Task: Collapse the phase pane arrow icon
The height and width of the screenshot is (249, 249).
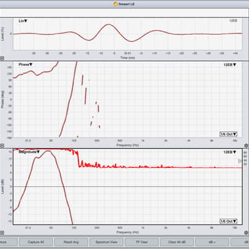Action: (x=2, y=146)
